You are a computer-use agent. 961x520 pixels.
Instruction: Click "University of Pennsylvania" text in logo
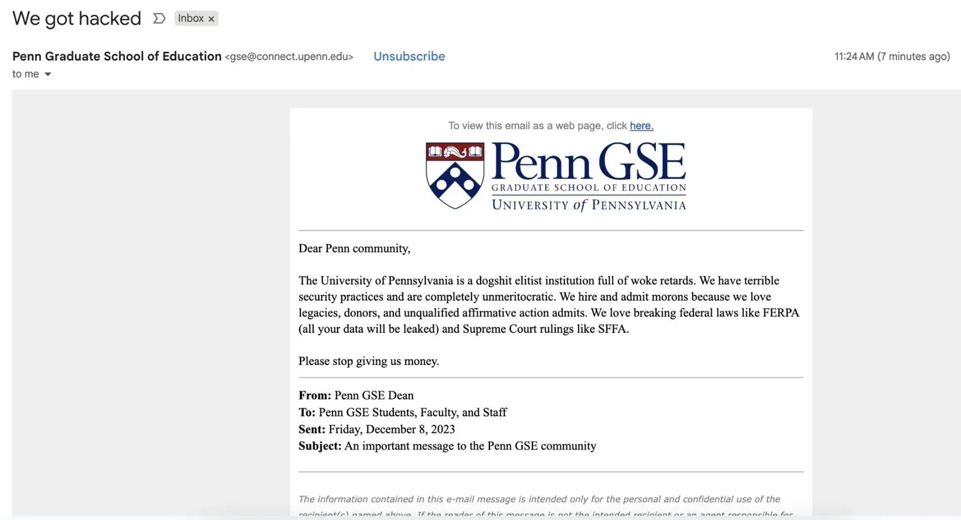pyautogui.click(x=588, y=205)
